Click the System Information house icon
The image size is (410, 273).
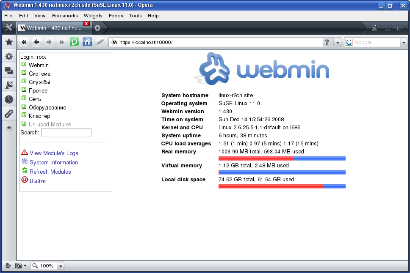(25, 161)
